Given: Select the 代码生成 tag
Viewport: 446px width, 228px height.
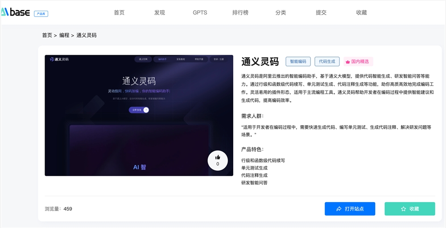Looking at the screenshot, I should tap(327, 61).
